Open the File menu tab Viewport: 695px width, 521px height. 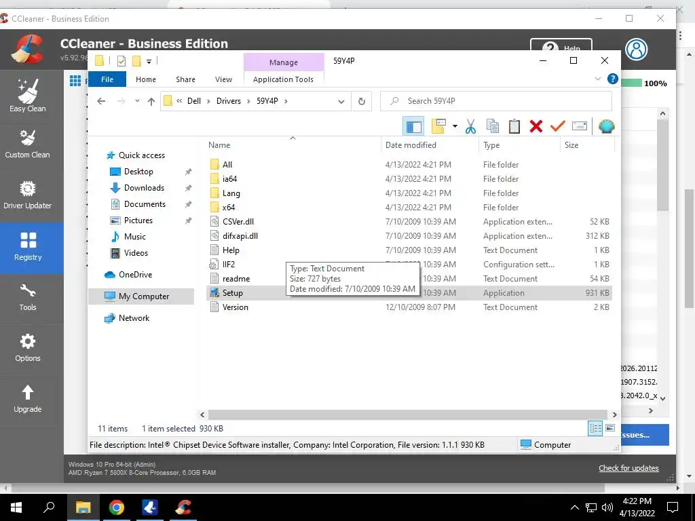click(x=107, y=79)
